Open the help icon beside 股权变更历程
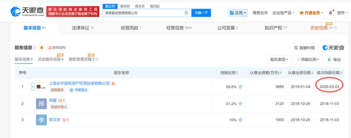This screenshot has width=351, height=138. click(97, 59)
